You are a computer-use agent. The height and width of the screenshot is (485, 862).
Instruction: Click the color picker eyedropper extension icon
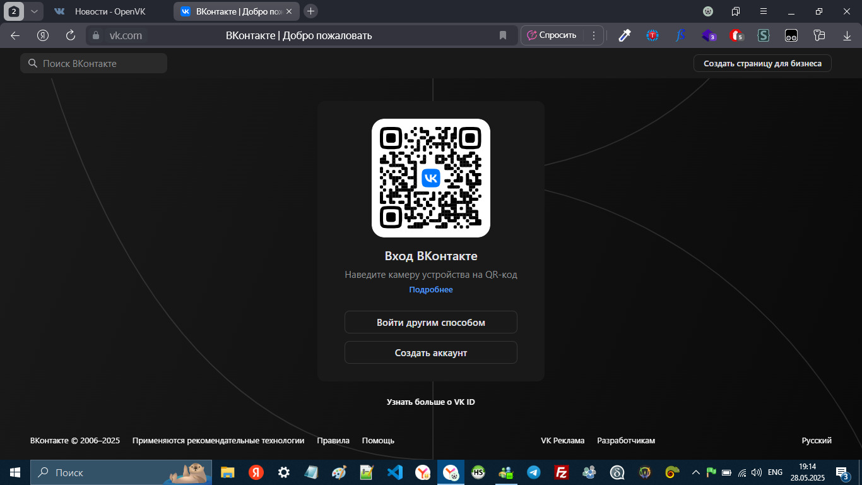(x=624, y=35)
